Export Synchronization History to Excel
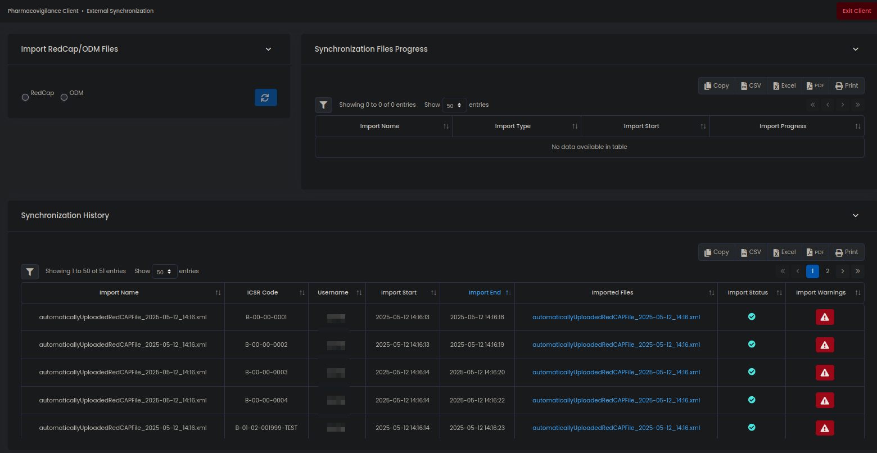Screen dimensions: 877x453 point(784,252)
